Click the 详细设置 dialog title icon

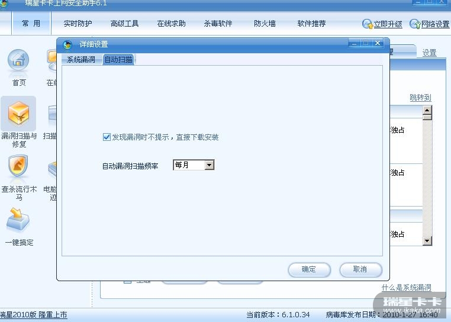[x=67, y=44]
